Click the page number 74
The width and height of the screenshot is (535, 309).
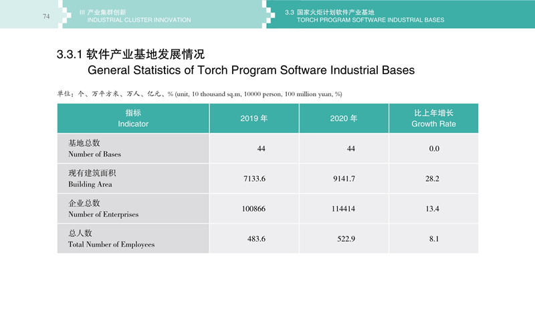pos(46,16)
